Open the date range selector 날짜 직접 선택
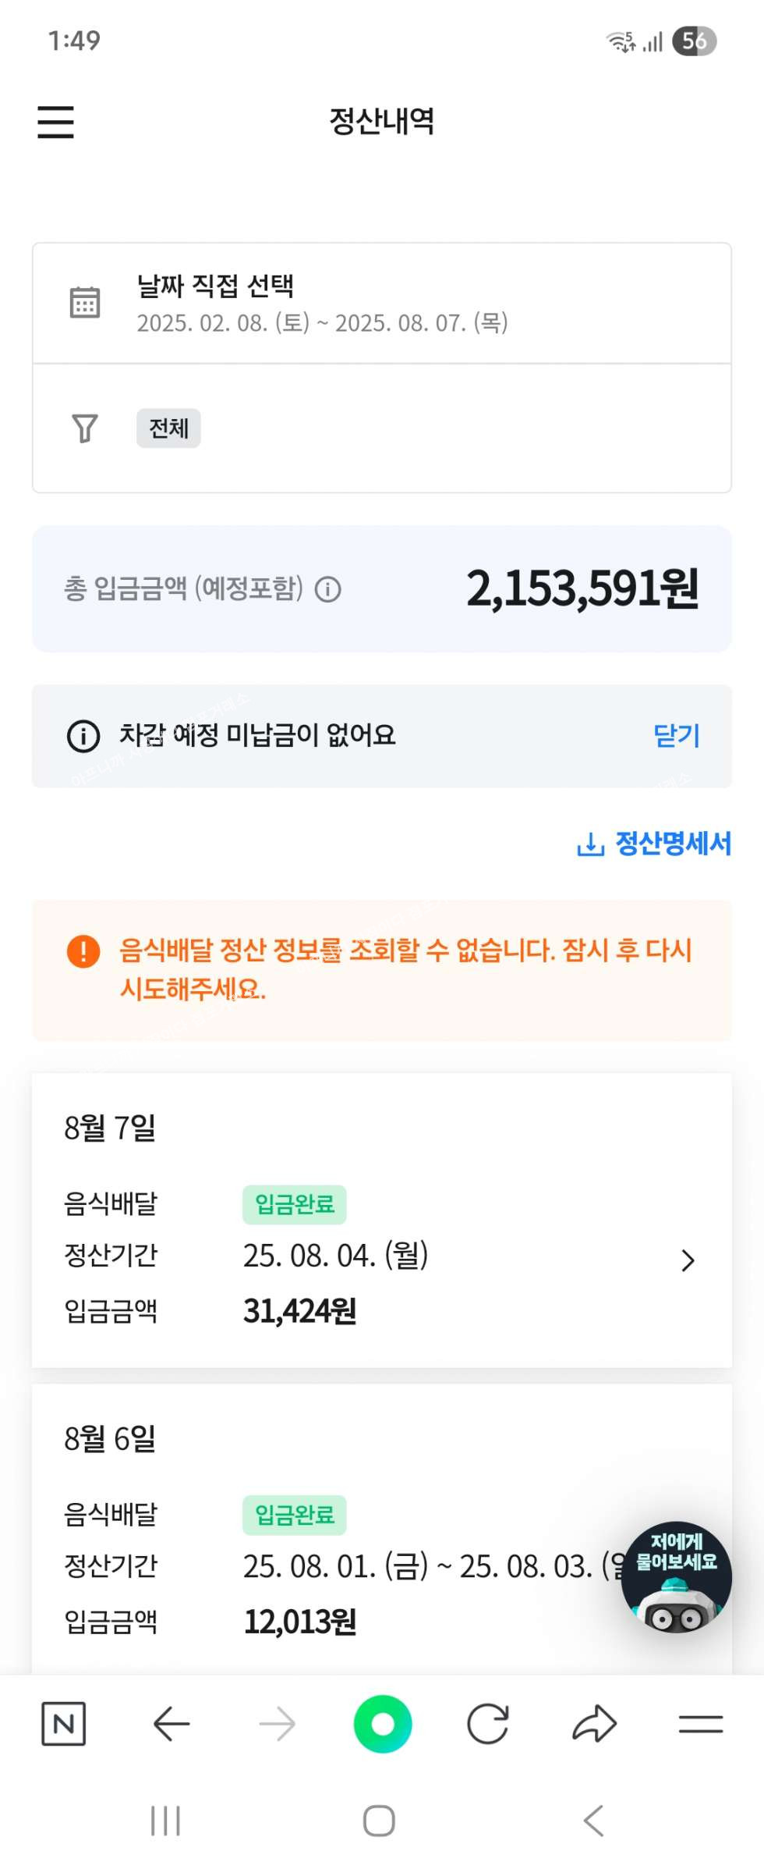Viewport: 764px width, 1869px height. pyautogui.click(x=321, y=303)
